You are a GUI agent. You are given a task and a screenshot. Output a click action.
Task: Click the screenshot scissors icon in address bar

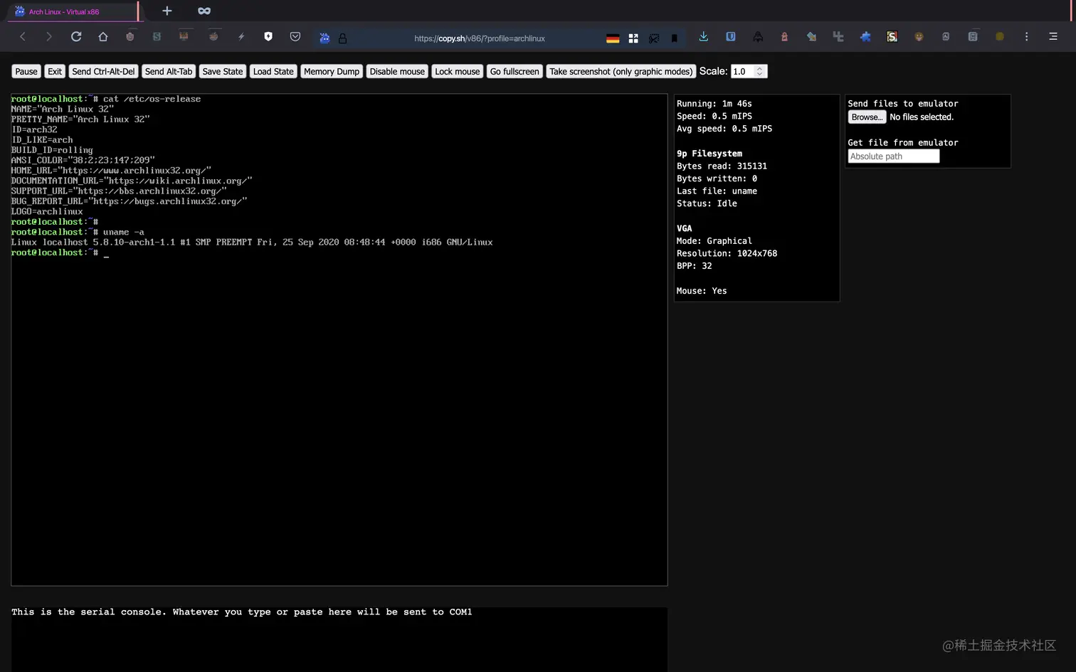tap(654, 38)
